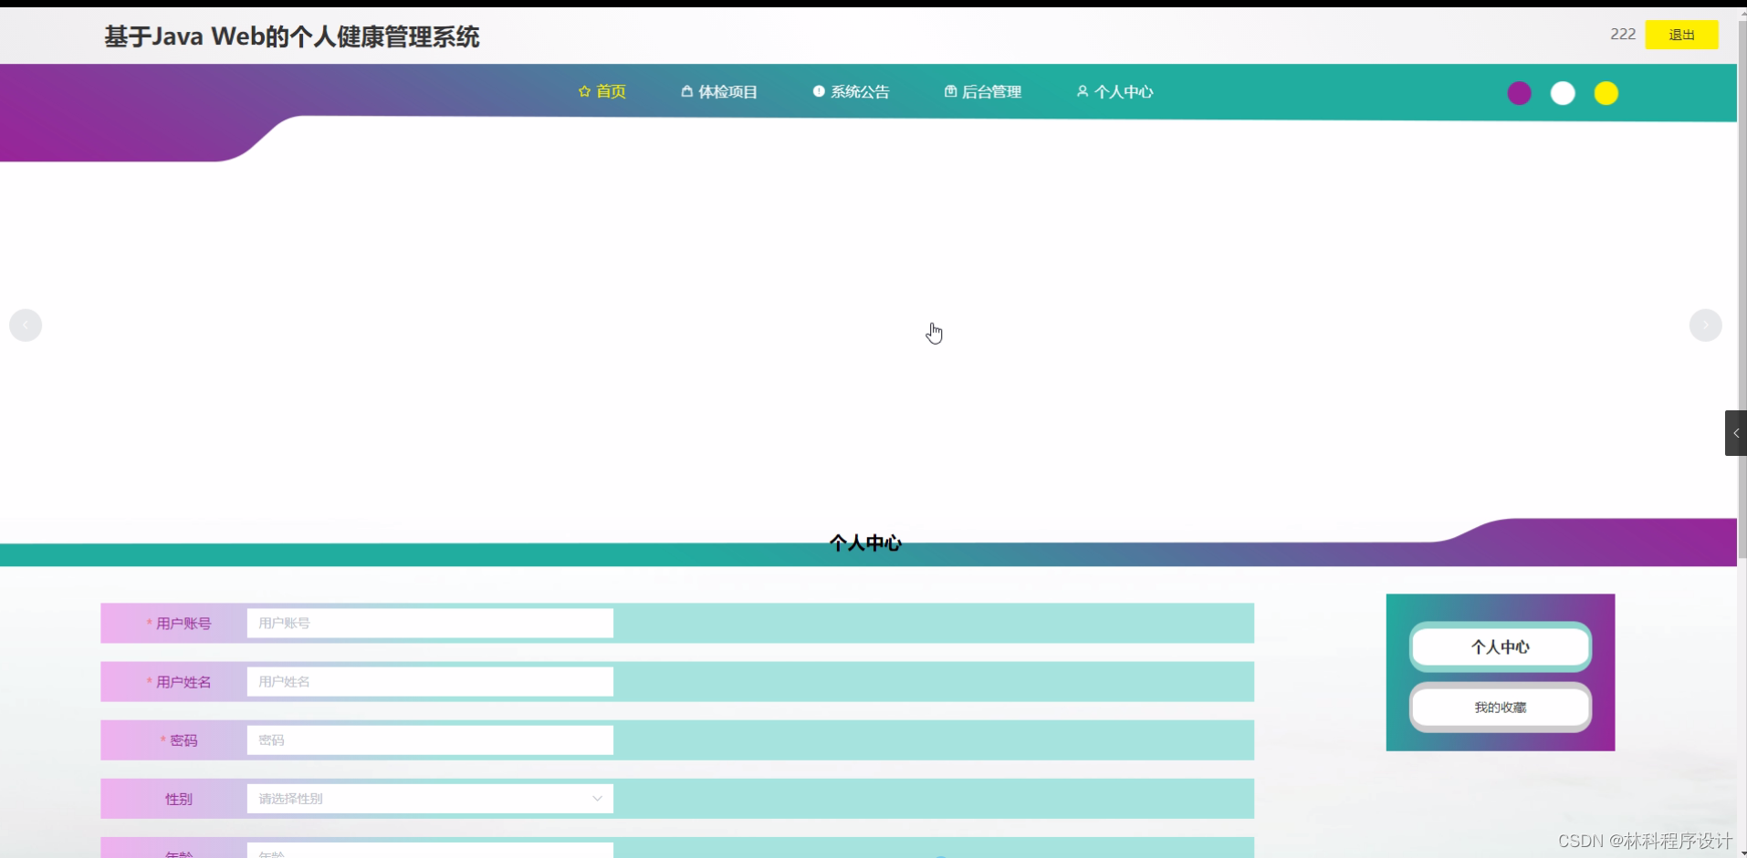Select the purple carousel indicator dot
This screenshot has width=1747, height=858.
point(1520,92)
